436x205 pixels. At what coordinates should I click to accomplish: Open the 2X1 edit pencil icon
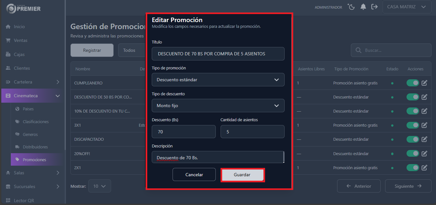pyautogui.click(x=424, y=167)
